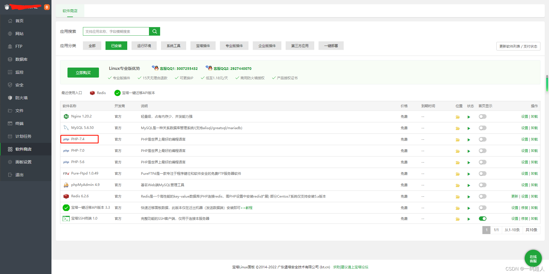This screenshot has height=274, width=549.
Task: Open 面板设置 in the sidebar
Action: (26, 162)
